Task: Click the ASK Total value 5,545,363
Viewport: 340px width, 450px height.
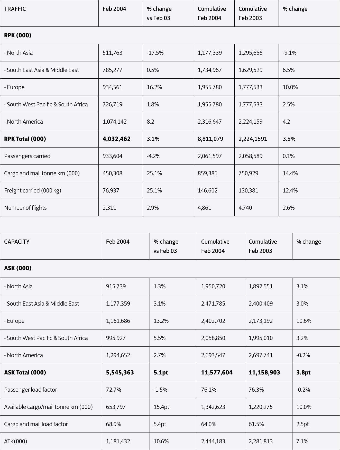Action: 120,373
